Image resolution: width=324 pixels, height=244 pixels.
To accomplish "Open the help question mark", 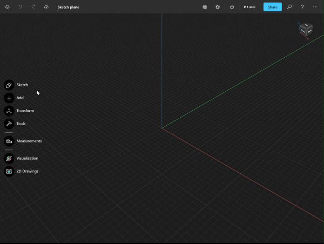I will (302, 7).
